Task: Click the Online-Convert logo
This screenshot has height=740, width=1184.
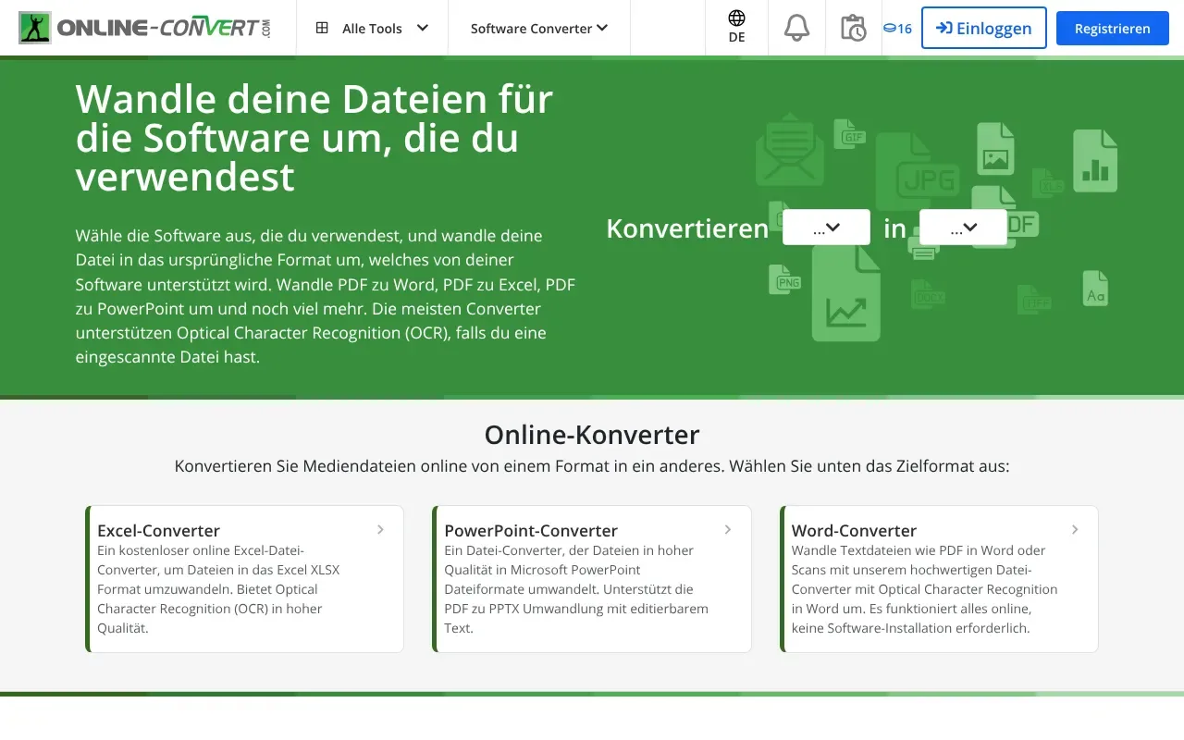Action: pyautogui.click(x=145, y=28)
